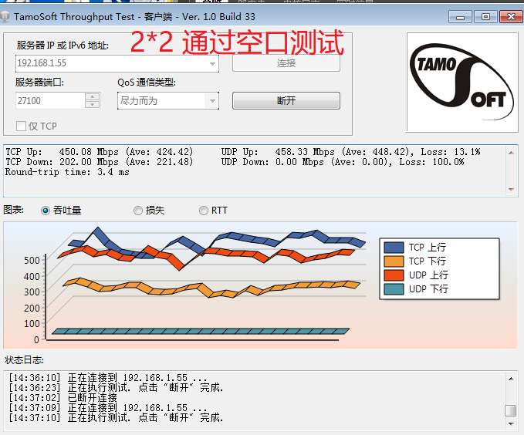Image resolution: width=524 pixels, height=435 pixels.
Task: Click the "TCP Down: 202.00 Mbps" result text
Action: tap(63, 162)
